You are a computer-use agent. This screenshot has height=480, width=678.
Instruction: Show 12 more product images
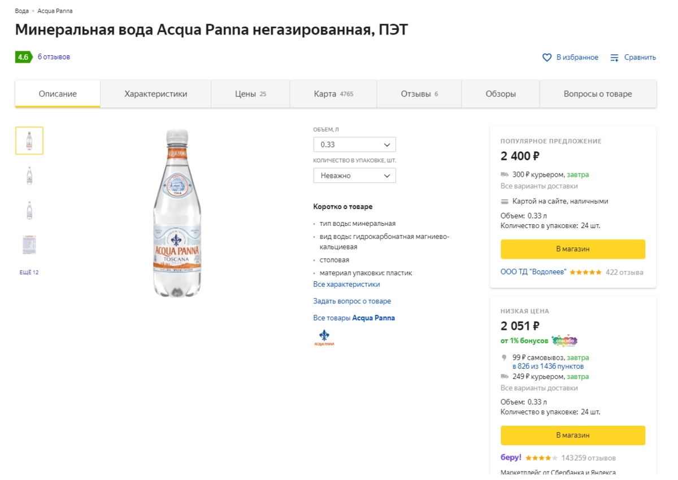(29, 272)
